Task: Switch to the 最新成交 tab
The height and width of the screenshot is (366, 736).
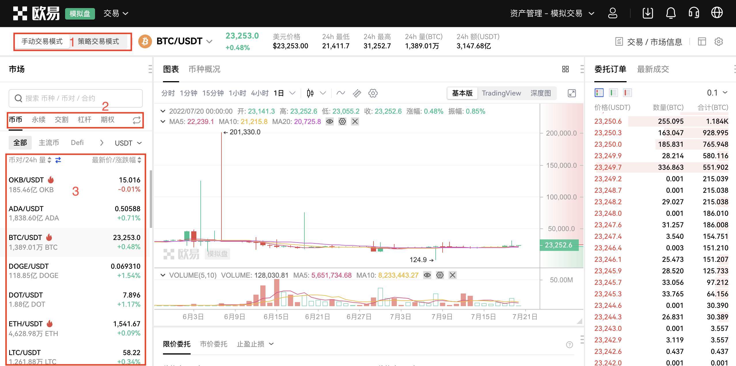Action: coord(653,69)
